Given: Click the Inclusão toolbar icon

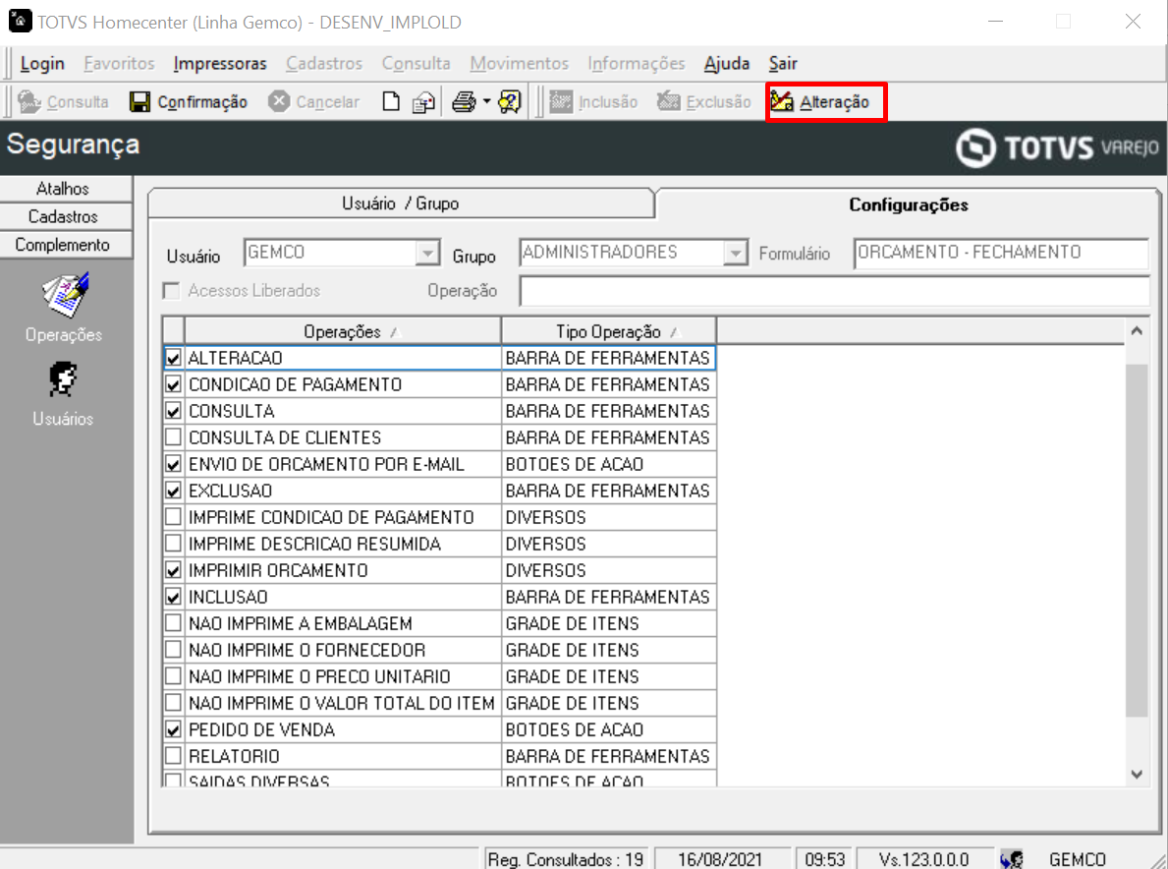Looking at the screenshot, I should tap(561, 101).
